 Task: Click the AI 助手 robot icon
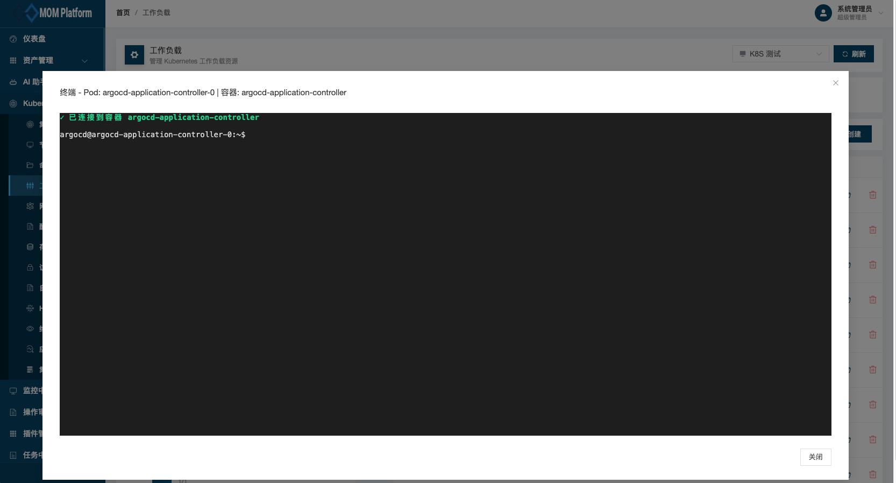pyautogui.click(x=13, y=82)
